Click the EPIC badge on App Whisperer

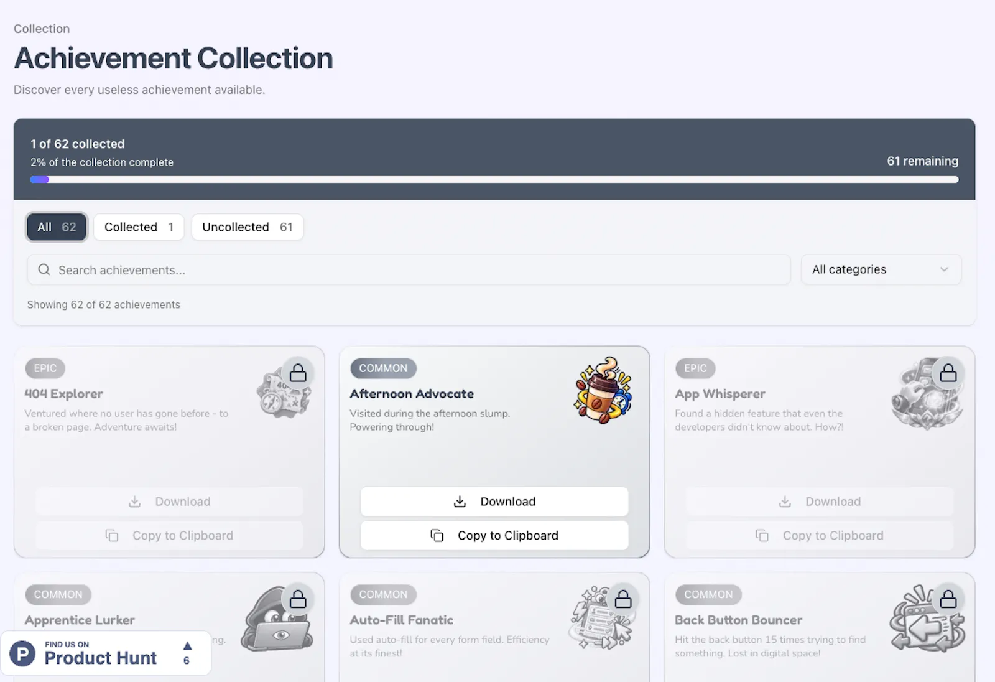click(695, 368)
